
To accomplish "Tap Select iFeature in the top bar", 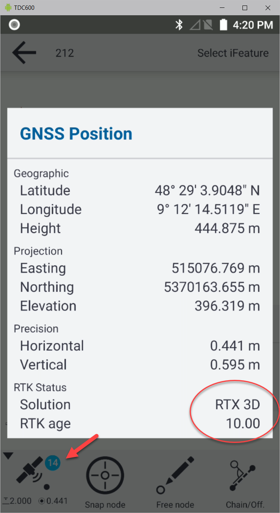I will coord(233,52).
